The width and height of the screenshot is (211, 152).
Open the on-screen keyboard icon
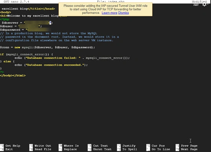point(196,5)
